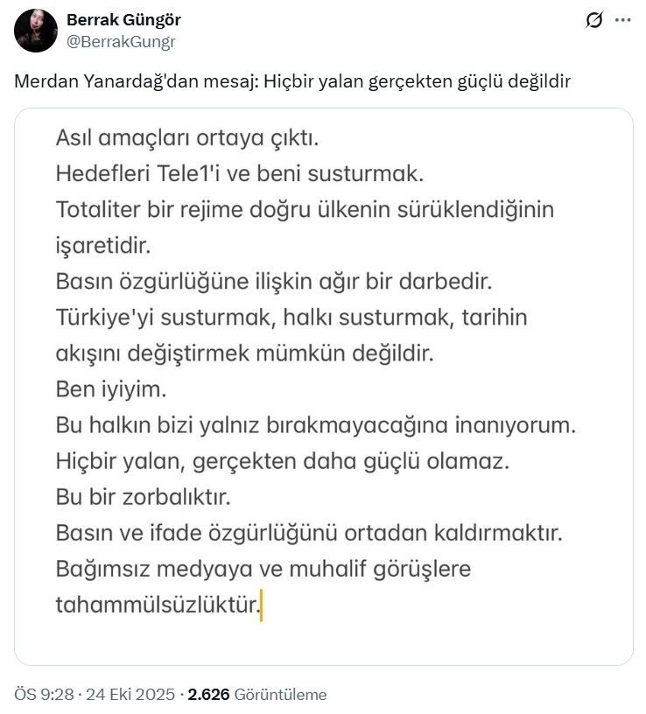
Task: Click the line "Ben iyiyim." in the image
Action: (111, 389)
